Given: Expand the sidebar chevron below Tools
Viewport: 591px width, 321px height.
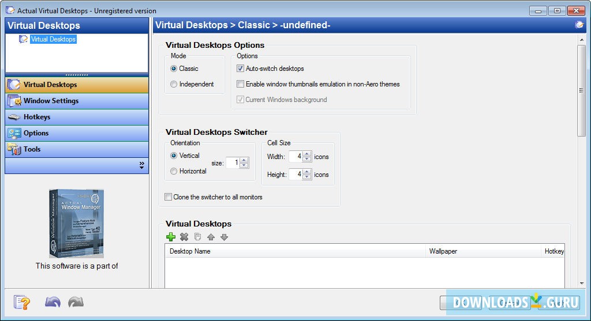Looking at the screenshot, I should click(142, 165).
